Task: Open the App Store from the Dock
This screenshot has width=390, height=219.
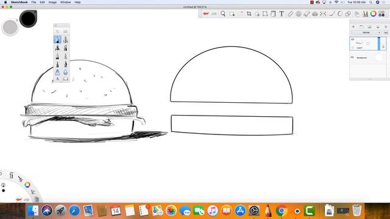Action: [x=240, y=211]
